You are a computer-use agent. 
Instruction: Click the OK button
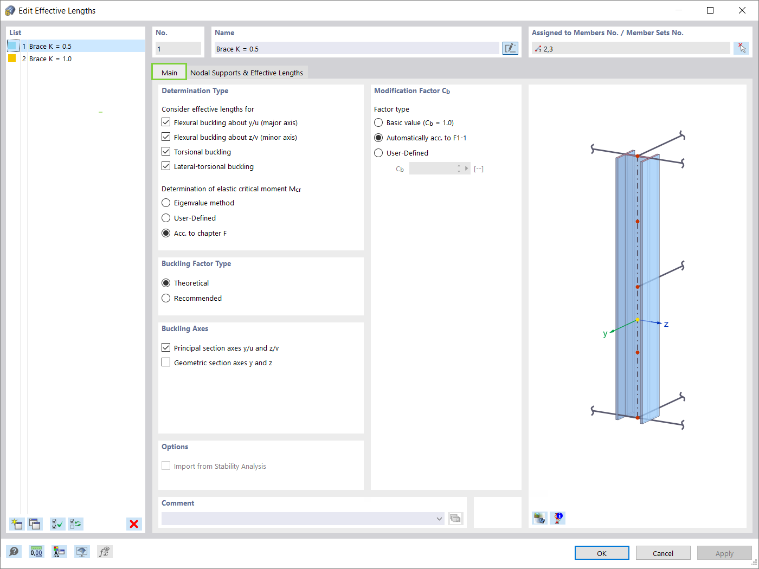(x=602, y=553)
